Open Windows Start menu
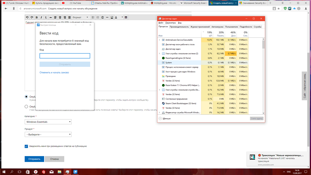This screenshot has height=175, width=311. pos(4,172)
